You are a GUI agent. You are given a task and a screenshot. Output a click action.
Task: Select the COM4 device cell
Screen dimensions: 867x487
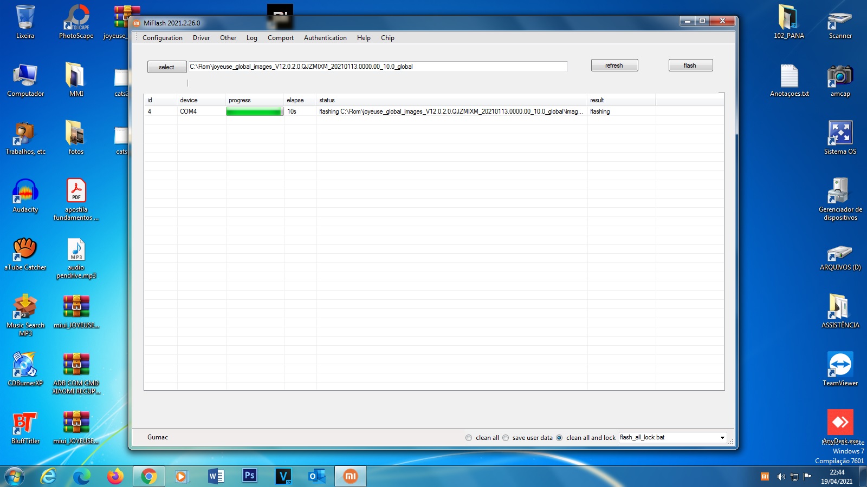point(201,111)
